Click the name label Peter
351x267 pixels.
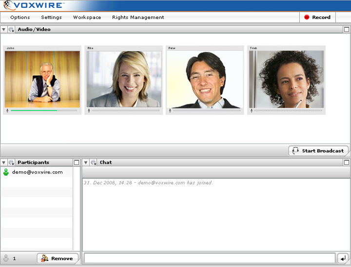click(x=172, y=48)
